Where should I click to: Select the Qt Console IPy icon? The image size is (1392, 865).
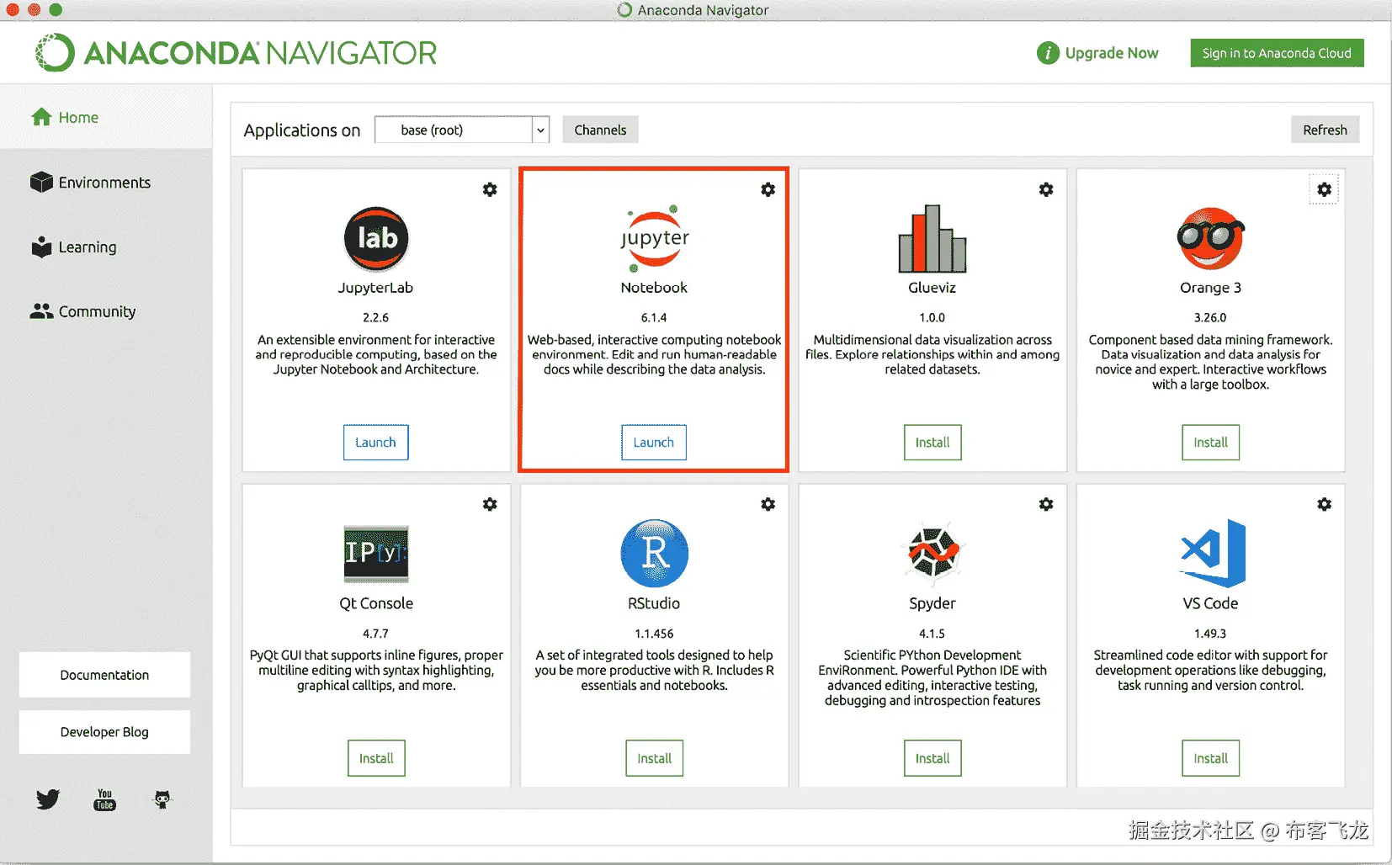pos(375,555)
